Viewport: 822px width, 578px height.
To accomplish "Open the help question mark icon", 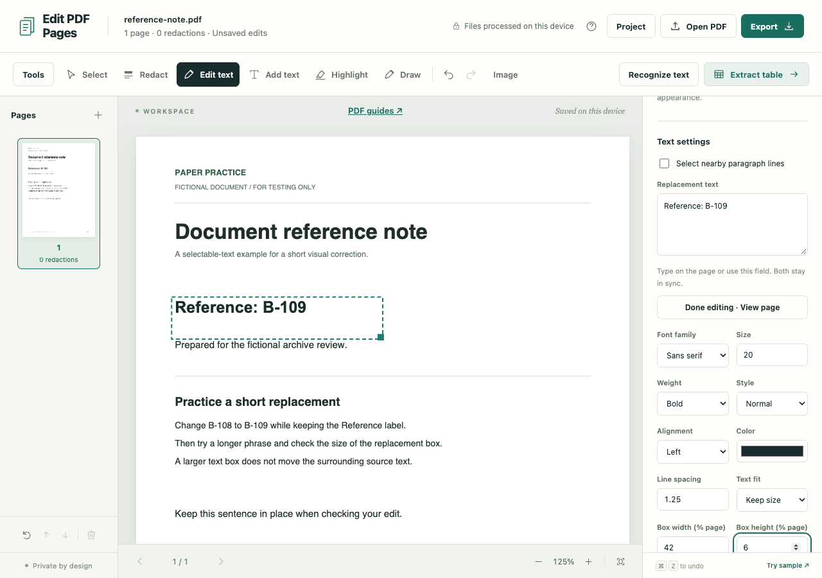I will coord(591,26).
